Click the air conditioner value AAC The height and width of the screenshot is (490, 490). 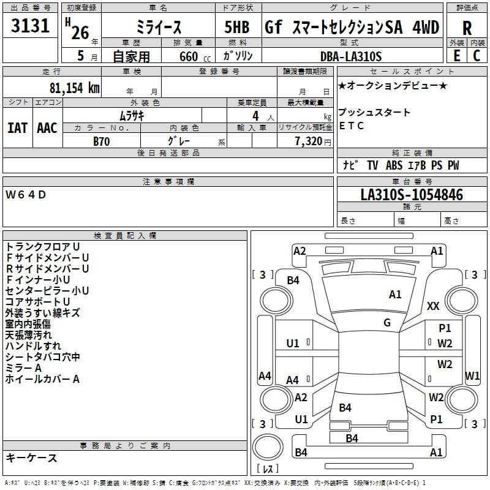47,128
